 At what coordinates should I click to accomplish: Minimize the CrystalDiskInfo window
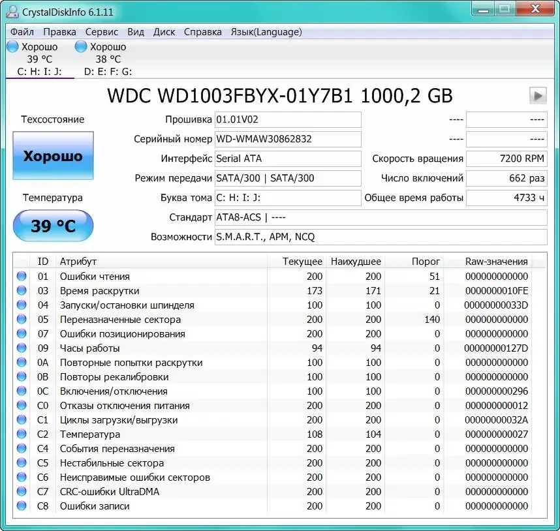[x=483, y=10]
